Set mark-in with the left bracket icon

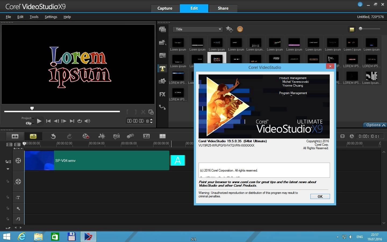point(128,112)
